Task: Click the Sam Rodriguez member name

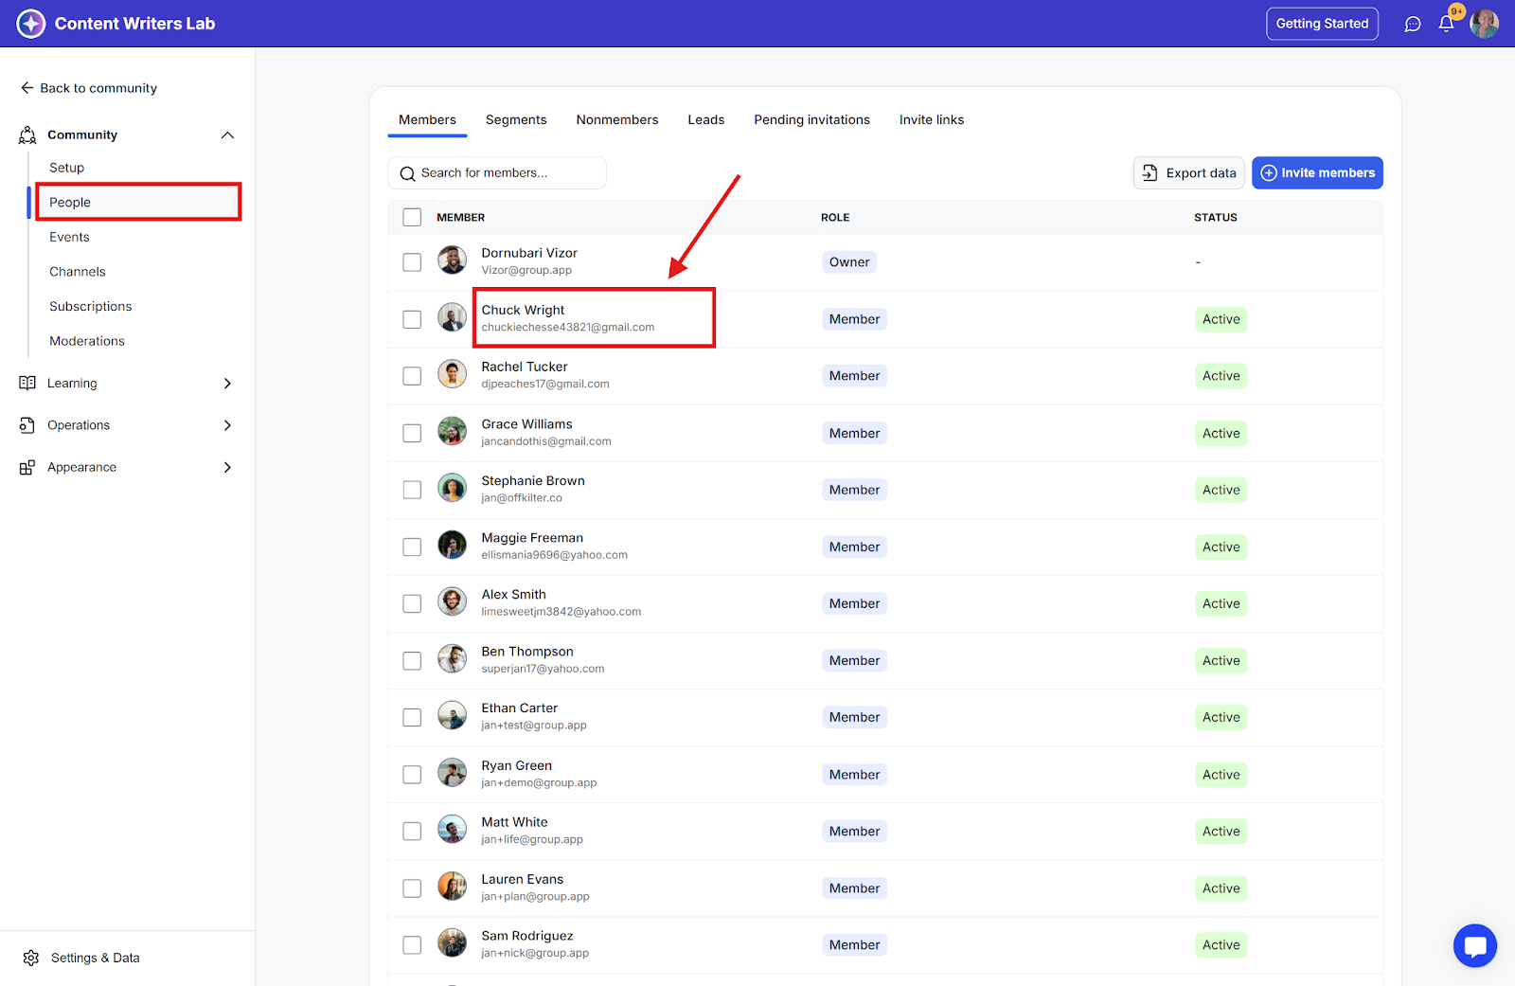Action: click(x=526, y=936)
